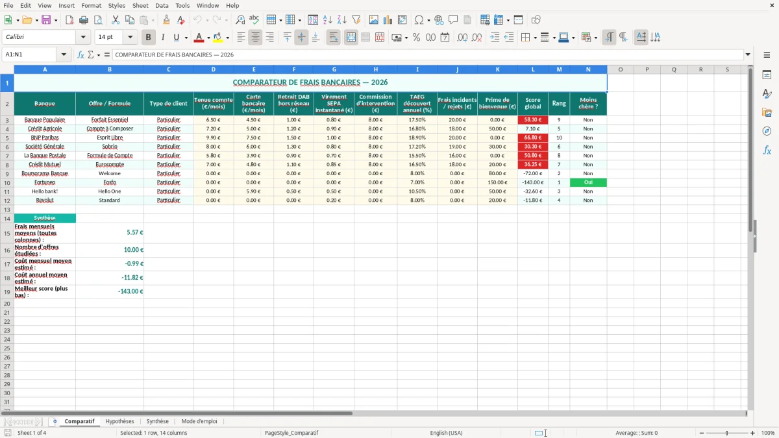Click the Print icon
Viewport: 779px width, 438px height.
pyautogui.click(x=84, y=20)
